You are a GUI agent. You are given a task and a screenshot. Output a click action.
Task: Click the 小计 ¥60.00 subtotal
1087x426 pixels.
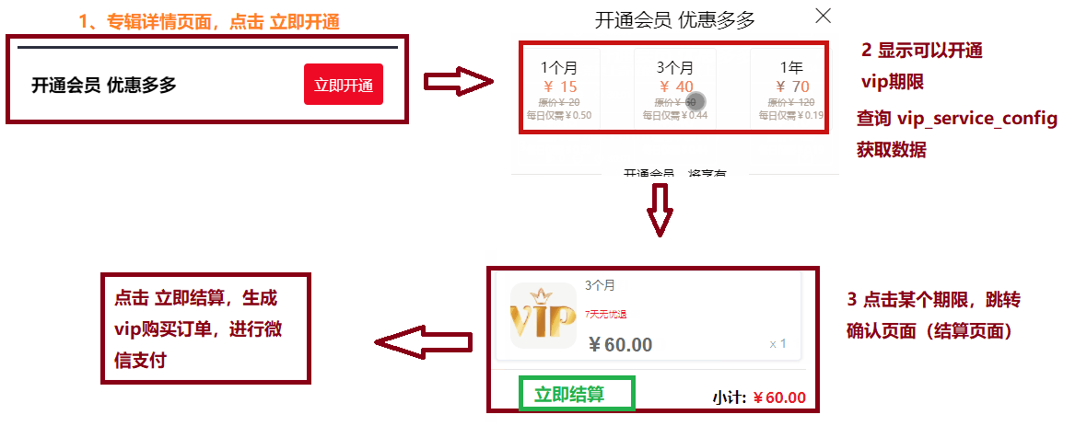pos(759,397)
